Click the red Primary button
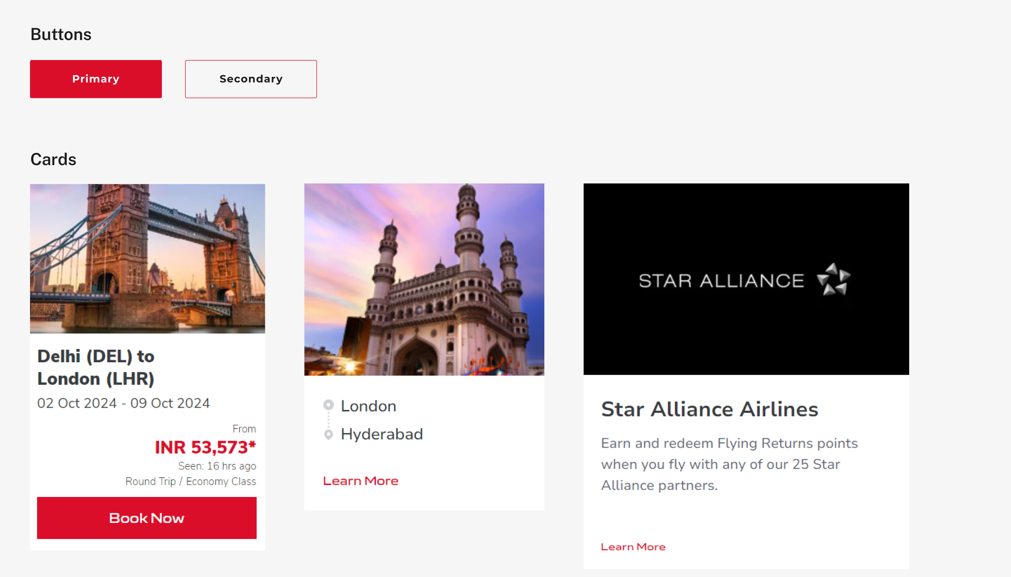The image size is (1011, 577). pyautogui.click(x=96, y=79)
